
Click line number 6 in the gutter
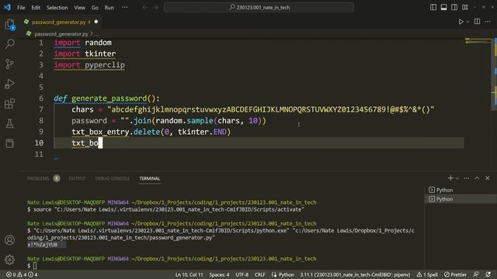click(x=41, y=98)
